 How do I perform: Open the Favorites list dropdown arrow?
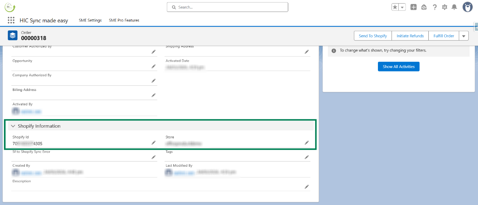click(x=402, y=7)
